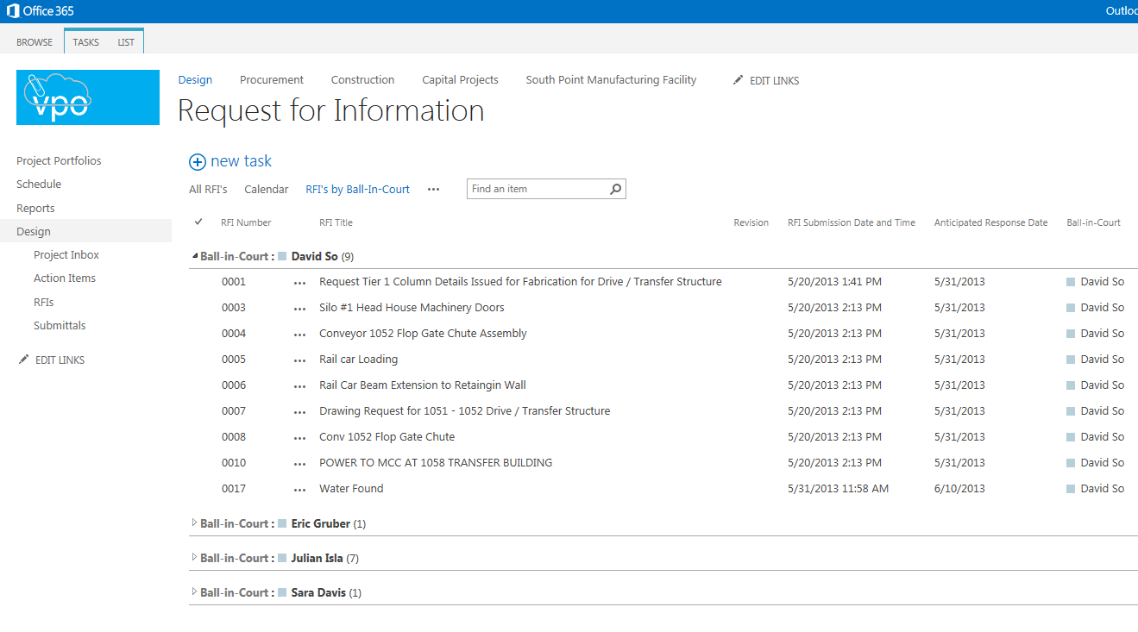Viewport: 1138px width, 632px height.
Task: Expand the Eric Gruber group
Action: [194, 523]
